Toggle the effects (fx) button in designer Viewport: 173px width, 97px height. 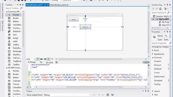[x=38, y=59]
